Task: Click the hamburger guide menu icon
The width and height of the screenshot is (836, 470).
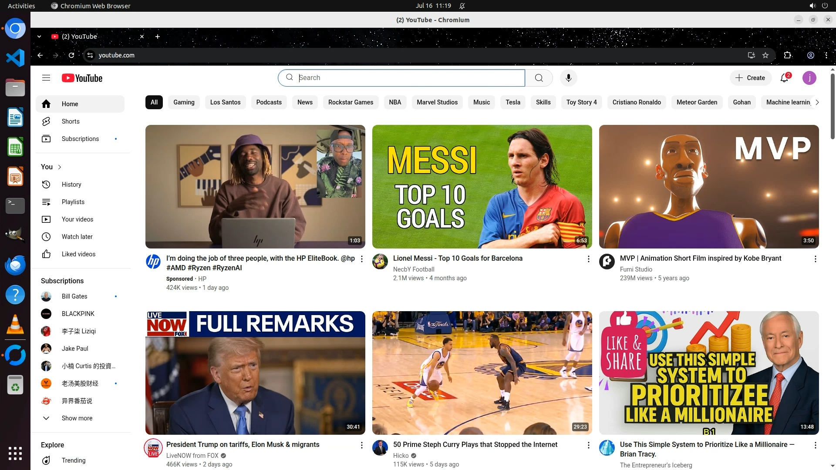Action: pos(46,78)
